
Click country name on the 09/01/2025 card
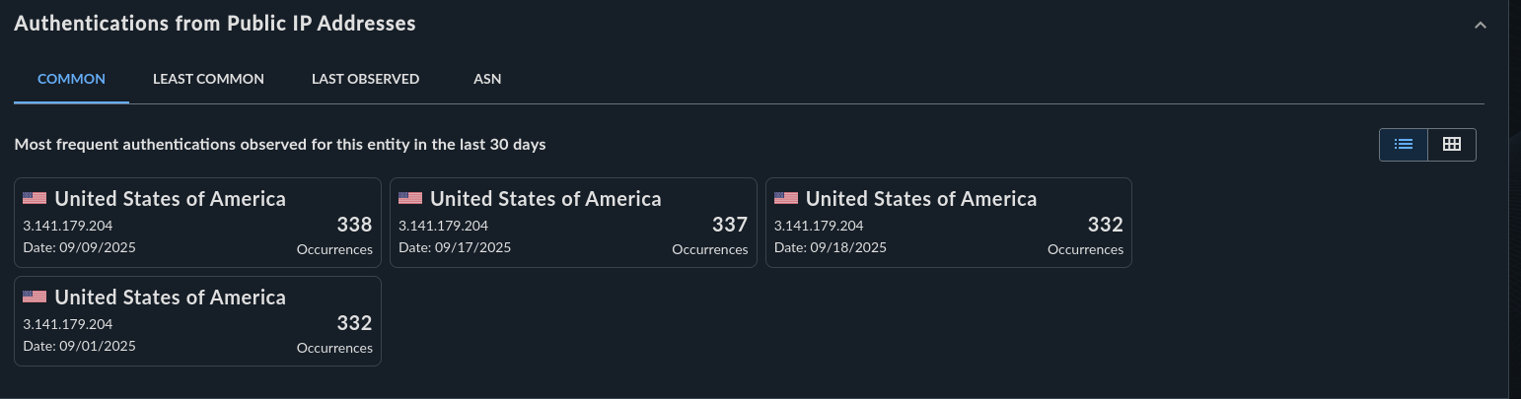(171, 298)
